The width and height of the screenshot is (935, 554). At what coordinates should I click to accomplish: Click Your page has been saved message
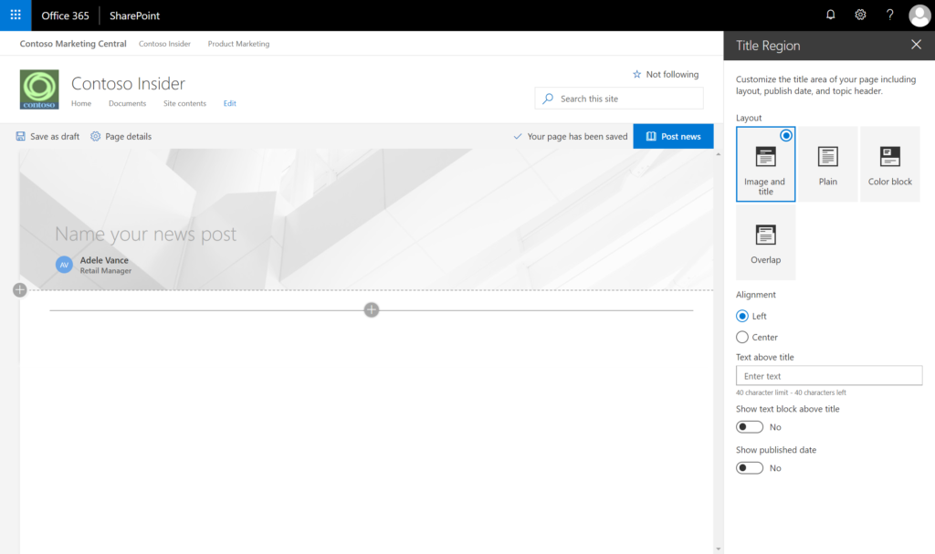point(577,136)
